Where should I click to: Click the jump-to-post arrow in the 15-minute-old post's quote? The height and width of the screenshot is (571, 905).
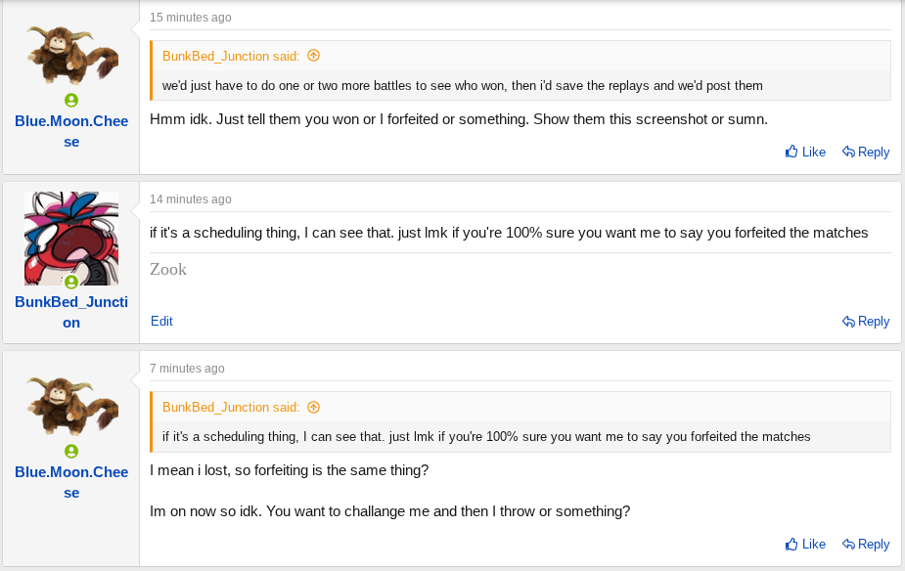pyautogui.click(x=313, y=56)
